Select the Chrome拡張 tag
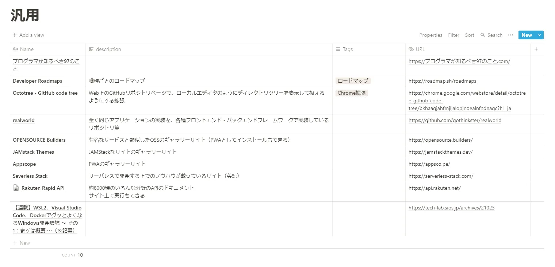The image size is (555, 267). 351,93
